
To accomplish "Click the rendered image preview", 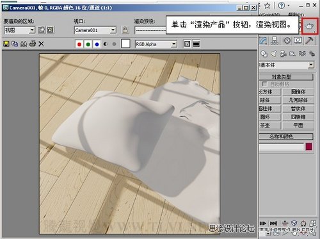I will coord(130,144).
